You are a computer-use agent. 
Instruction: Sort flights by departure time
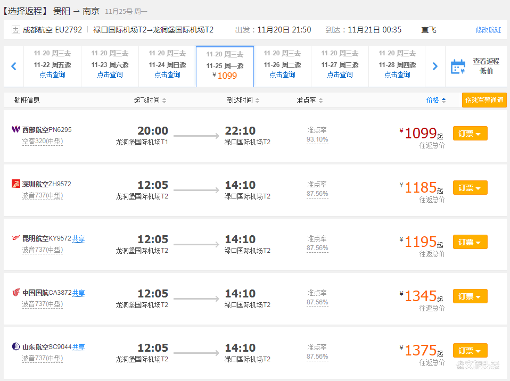click(x=150, y=100)
